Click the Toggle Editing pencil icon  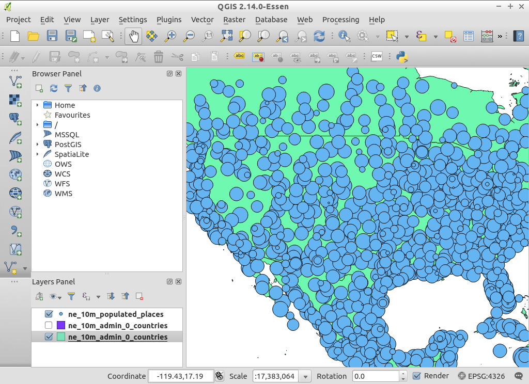tap(36, 57)
